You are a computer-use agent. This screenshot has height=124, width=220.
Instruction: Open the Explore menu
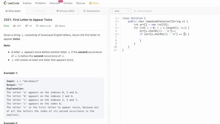point(27,3)
